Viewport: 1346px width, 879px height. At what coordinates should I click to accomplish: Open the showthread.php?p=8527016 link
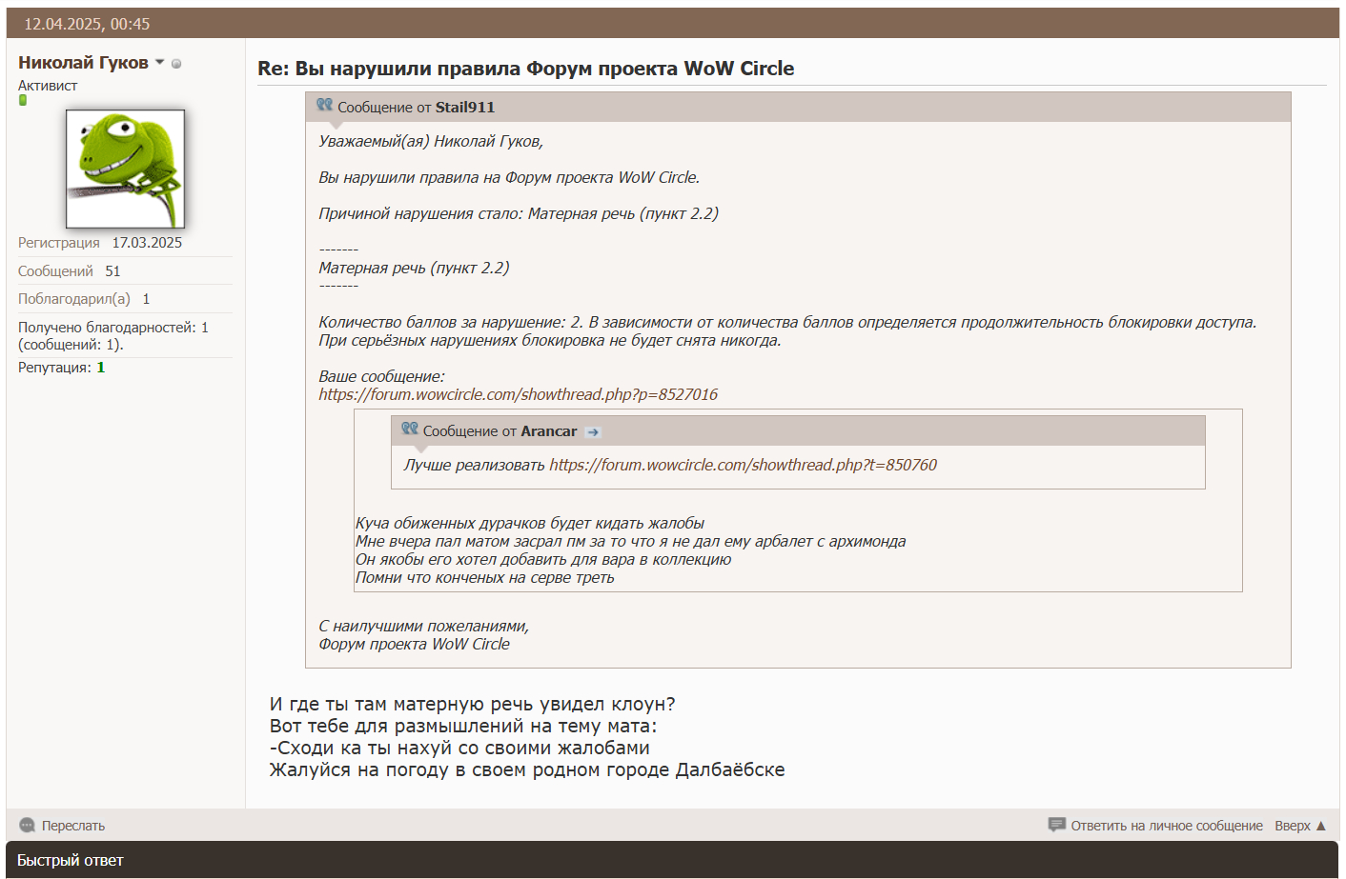pos(518,394)
